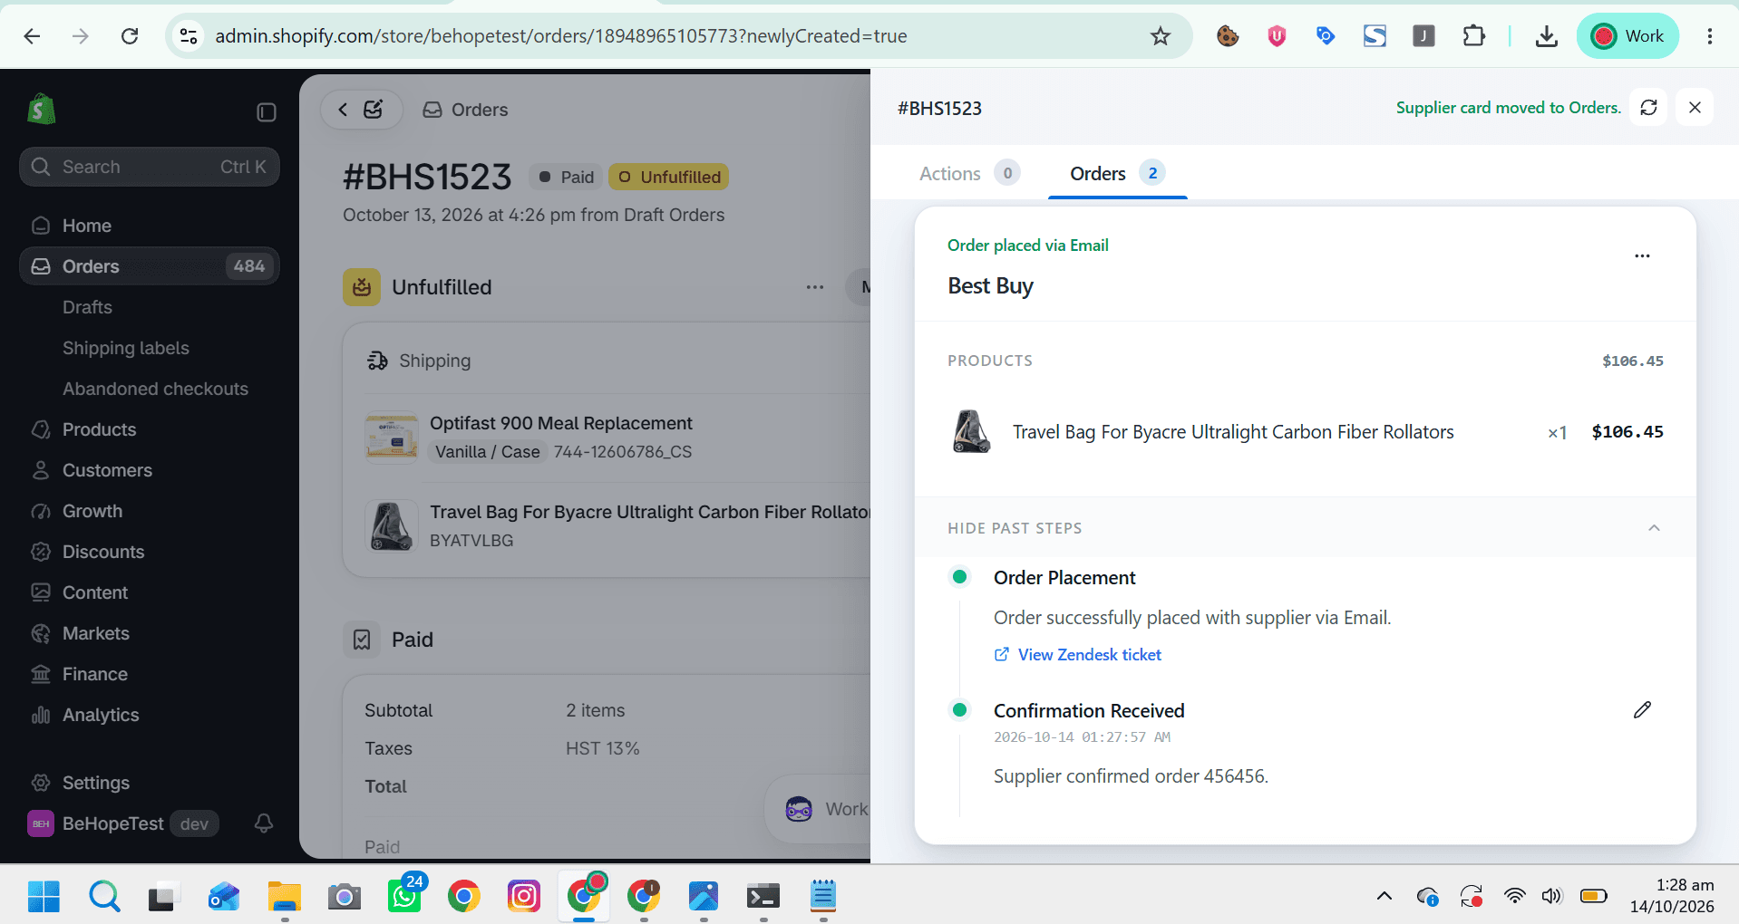This screenshot has height=924, width=1739.
Task: Collapse the Hide Past Steps section
Action: coord(1654,528)
